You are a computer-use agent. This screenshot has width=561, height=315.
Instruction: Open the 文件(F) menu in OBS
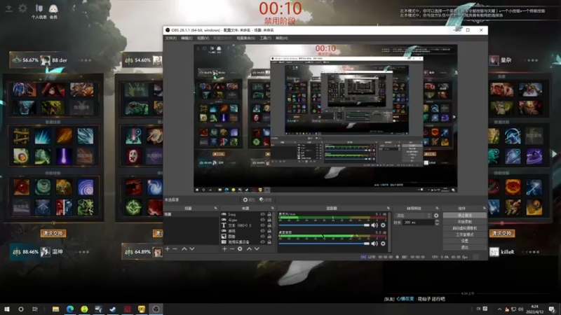pos(170,38)
